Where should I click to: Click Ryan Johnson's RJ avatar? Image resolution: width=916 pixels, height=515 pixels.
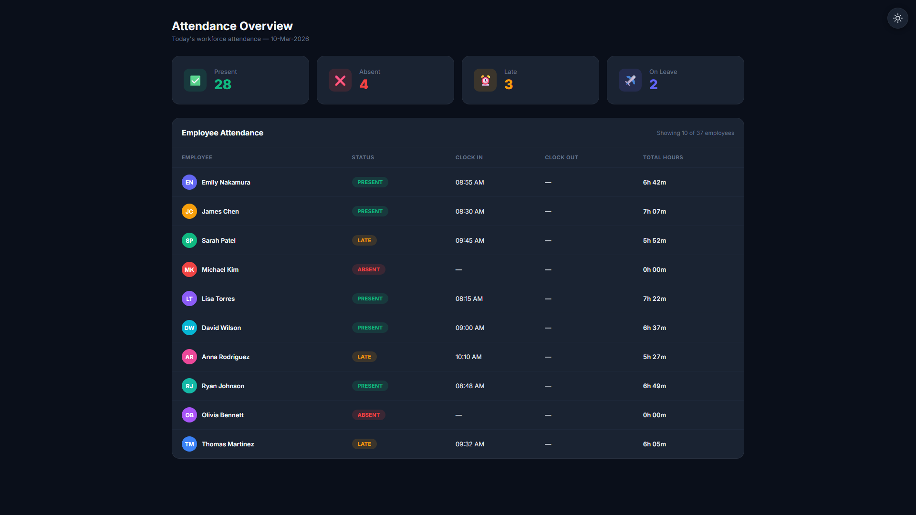(x=189, y=386)
